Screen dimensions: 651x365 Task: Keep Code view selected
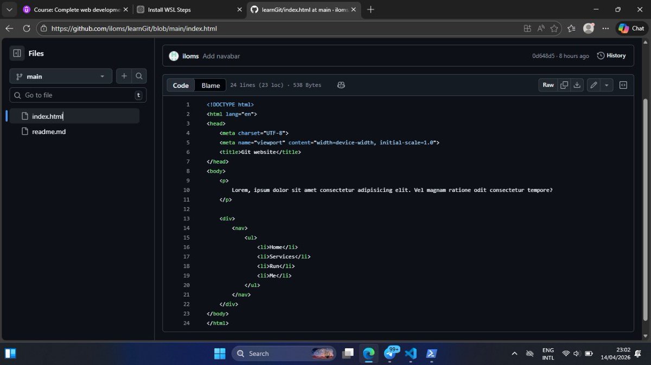181,85
